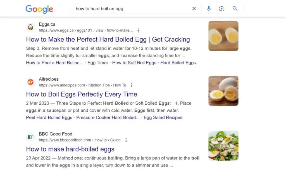Click the Allrecipes site favicon
This screenshot has width=286, height=173.
(30, 82)
